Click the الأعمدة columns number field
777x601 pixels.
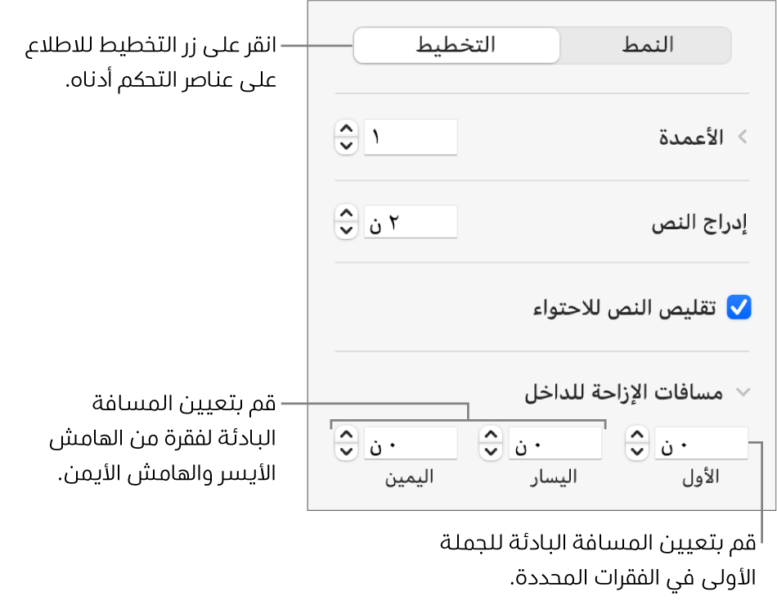point(410,137)
